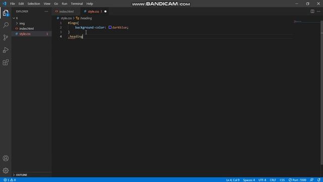The height and width of the screenshot is (182, 323).
Task: Click the #logo selector on line 1
Action: tap(72, 23)
